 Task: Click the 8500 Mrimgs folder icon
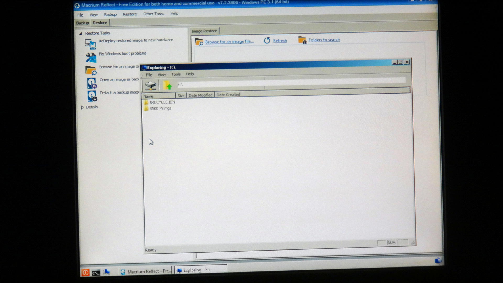tap(146, 109)
